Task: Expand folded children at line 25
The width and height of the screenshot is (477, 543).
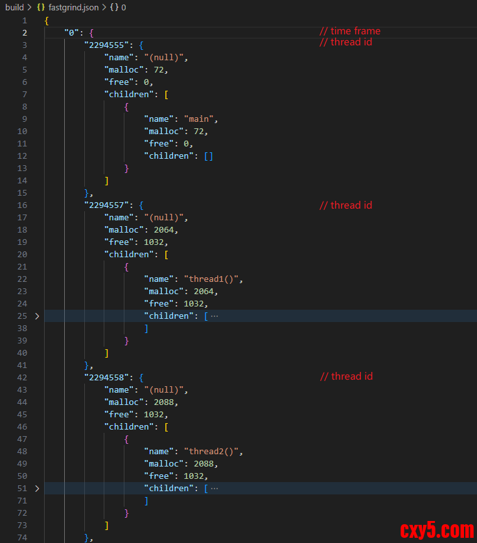Action: pyautogui.click(x=37, y=316)
